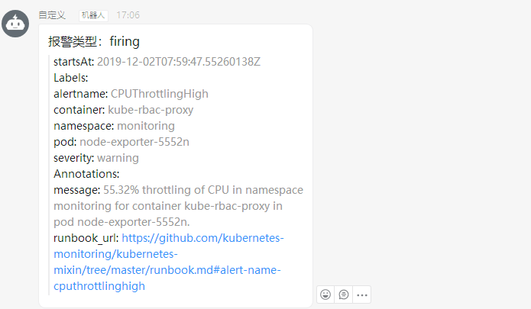Click the kube-rbac-proxy container value
Screen dimensions: 531x309
point(151,110)
